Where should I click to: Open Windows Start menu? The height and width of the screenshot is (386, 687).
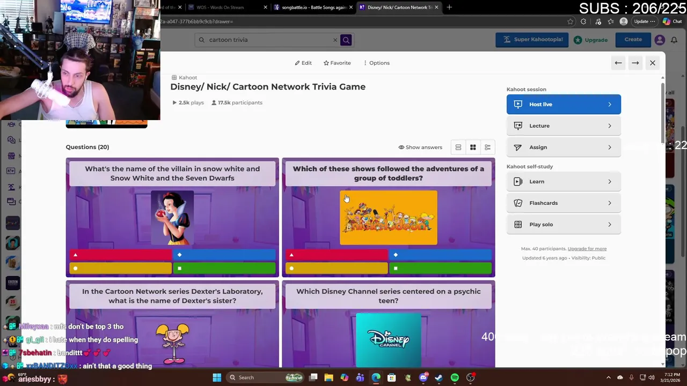217,377
